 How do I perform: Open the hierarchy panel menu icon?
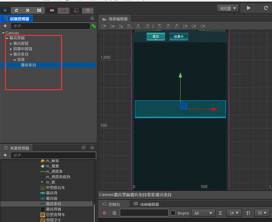92,19
